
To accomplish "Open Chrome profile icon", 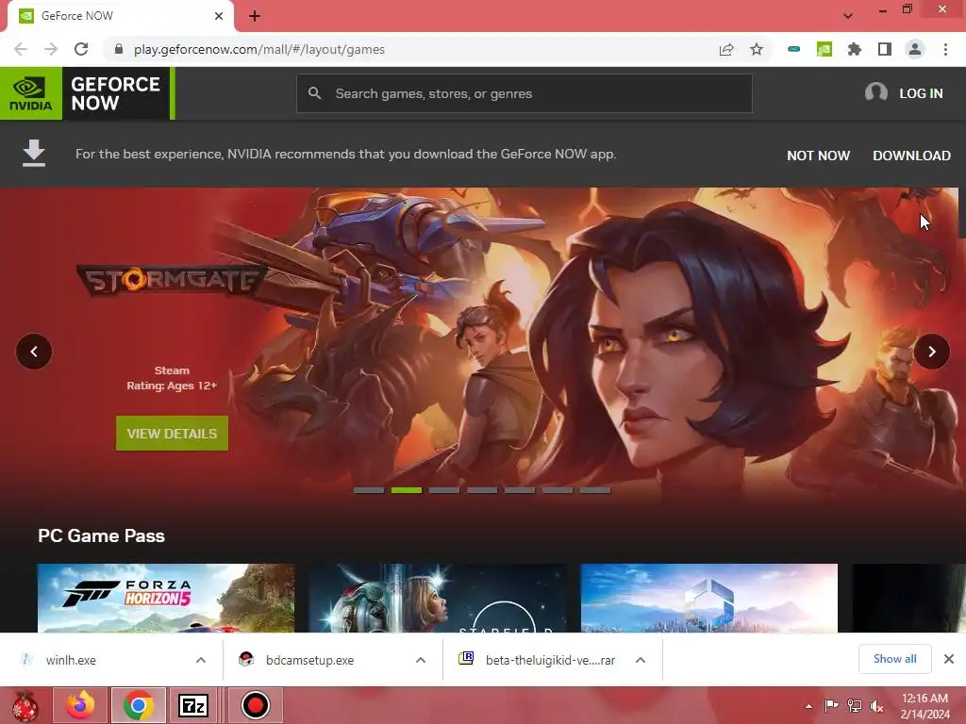I will [x=915, y=49].
